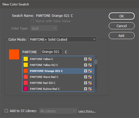Screen dimensions: 139x118
Task: Click color mode icon for PANTONE Red 032 C
Action: click(90, 83)
